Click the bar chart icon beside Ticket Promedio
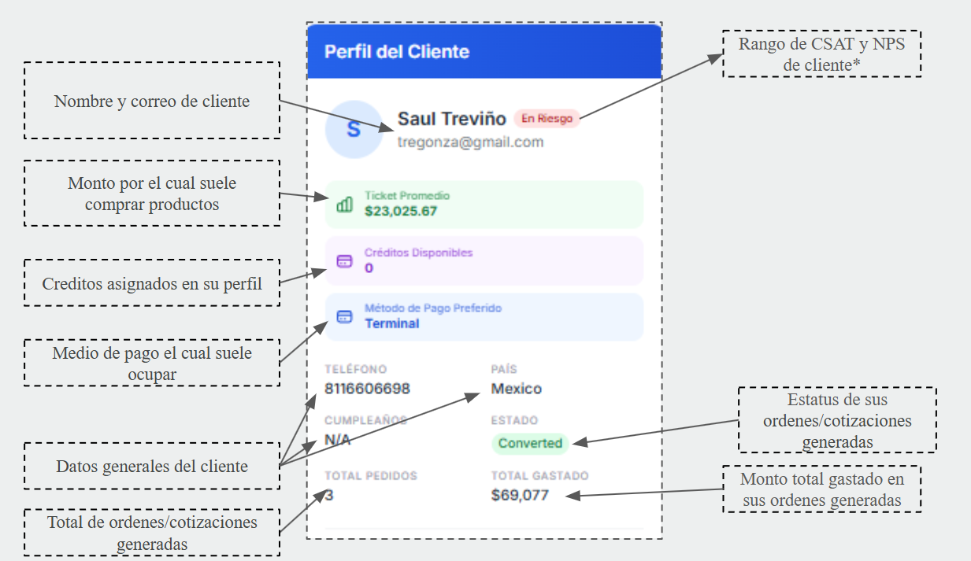The width and height of the screenshot is (971, 561). click(x=344, y=205)
